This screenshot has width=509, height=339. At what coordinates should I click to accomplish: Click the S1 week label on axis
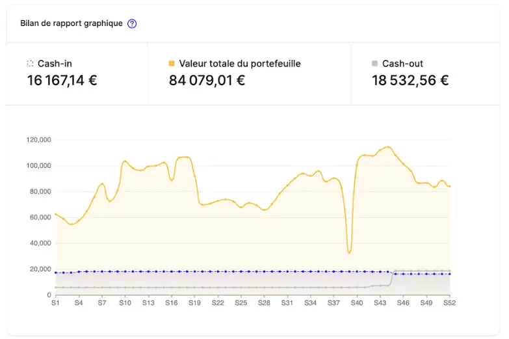tap(55, 303)
